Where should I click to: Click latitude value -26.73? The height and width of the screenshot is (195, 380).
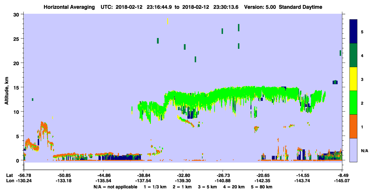coord(223,175)
